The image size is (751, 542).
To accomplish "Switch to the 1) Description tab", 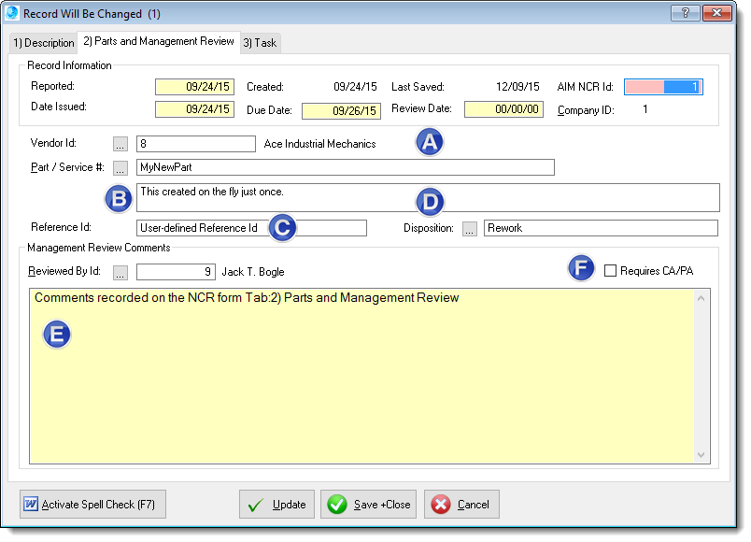I will click(x=43, y=43).
